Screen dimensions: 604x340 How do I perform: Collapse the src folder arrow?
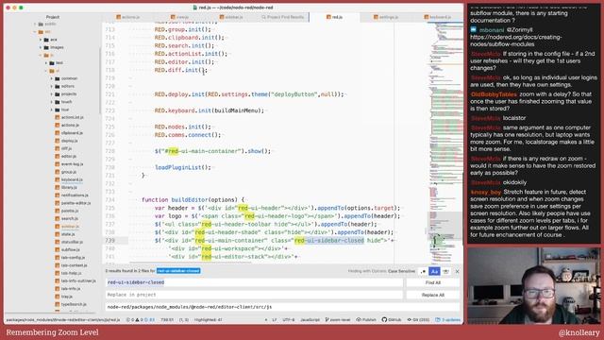point(35,32)
